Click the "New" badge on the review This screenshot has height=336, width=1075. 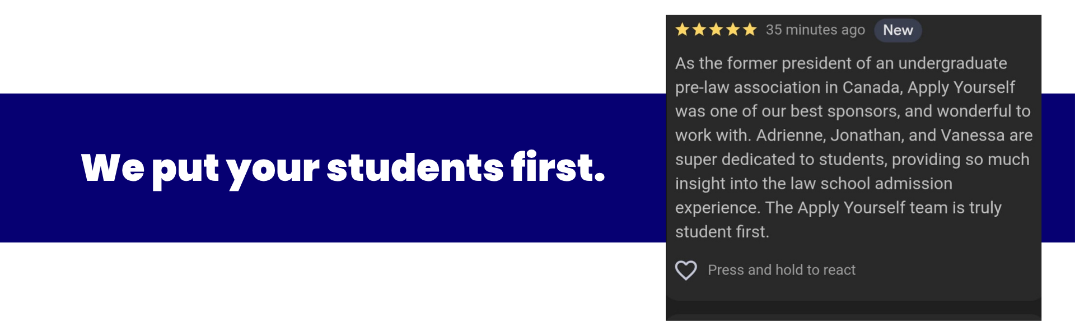pos(898,30)
